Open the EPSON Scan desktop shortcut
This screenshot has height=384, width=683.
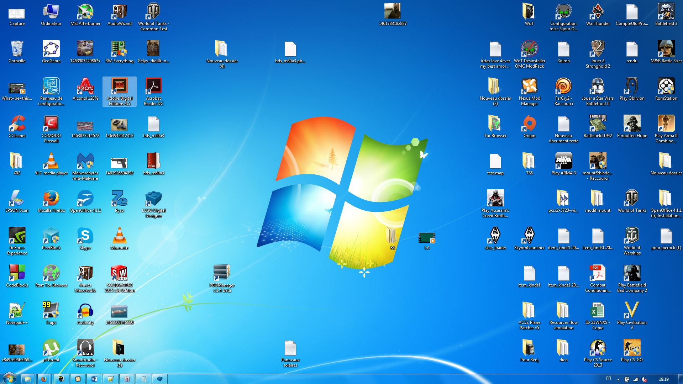point(17,202)
